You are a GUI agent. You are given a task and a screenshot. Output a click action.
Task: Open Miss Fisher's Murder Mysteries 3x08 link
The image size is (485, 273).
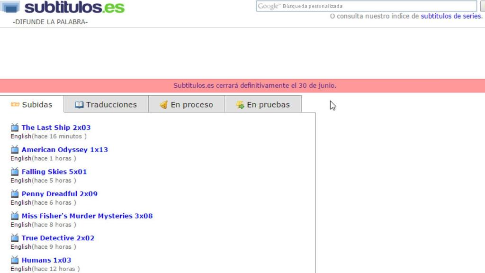tap(87, 216)
